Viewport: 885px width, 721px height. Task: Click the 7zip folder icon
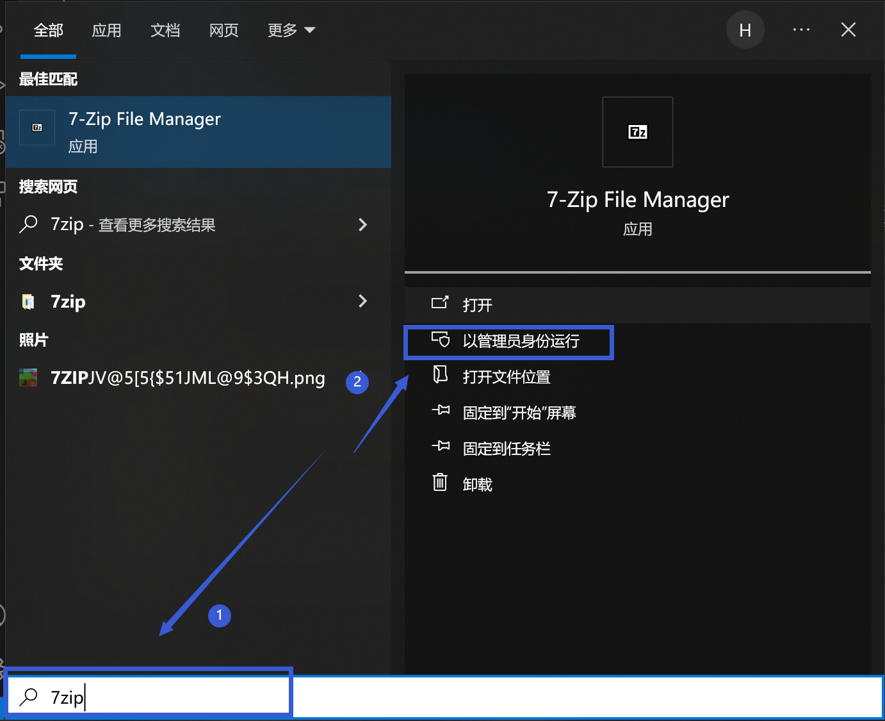(28, 301)
